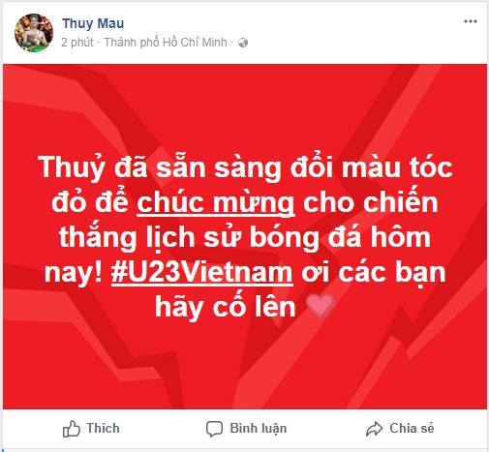Click the thumbs-up Like icon
This screenshot has height=452, width=489.
[x=71, y=429]
